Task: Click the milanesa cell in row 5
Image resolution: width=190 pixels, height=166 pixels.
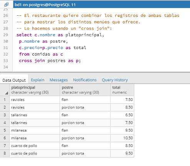Action: click(x=35, y=130)
